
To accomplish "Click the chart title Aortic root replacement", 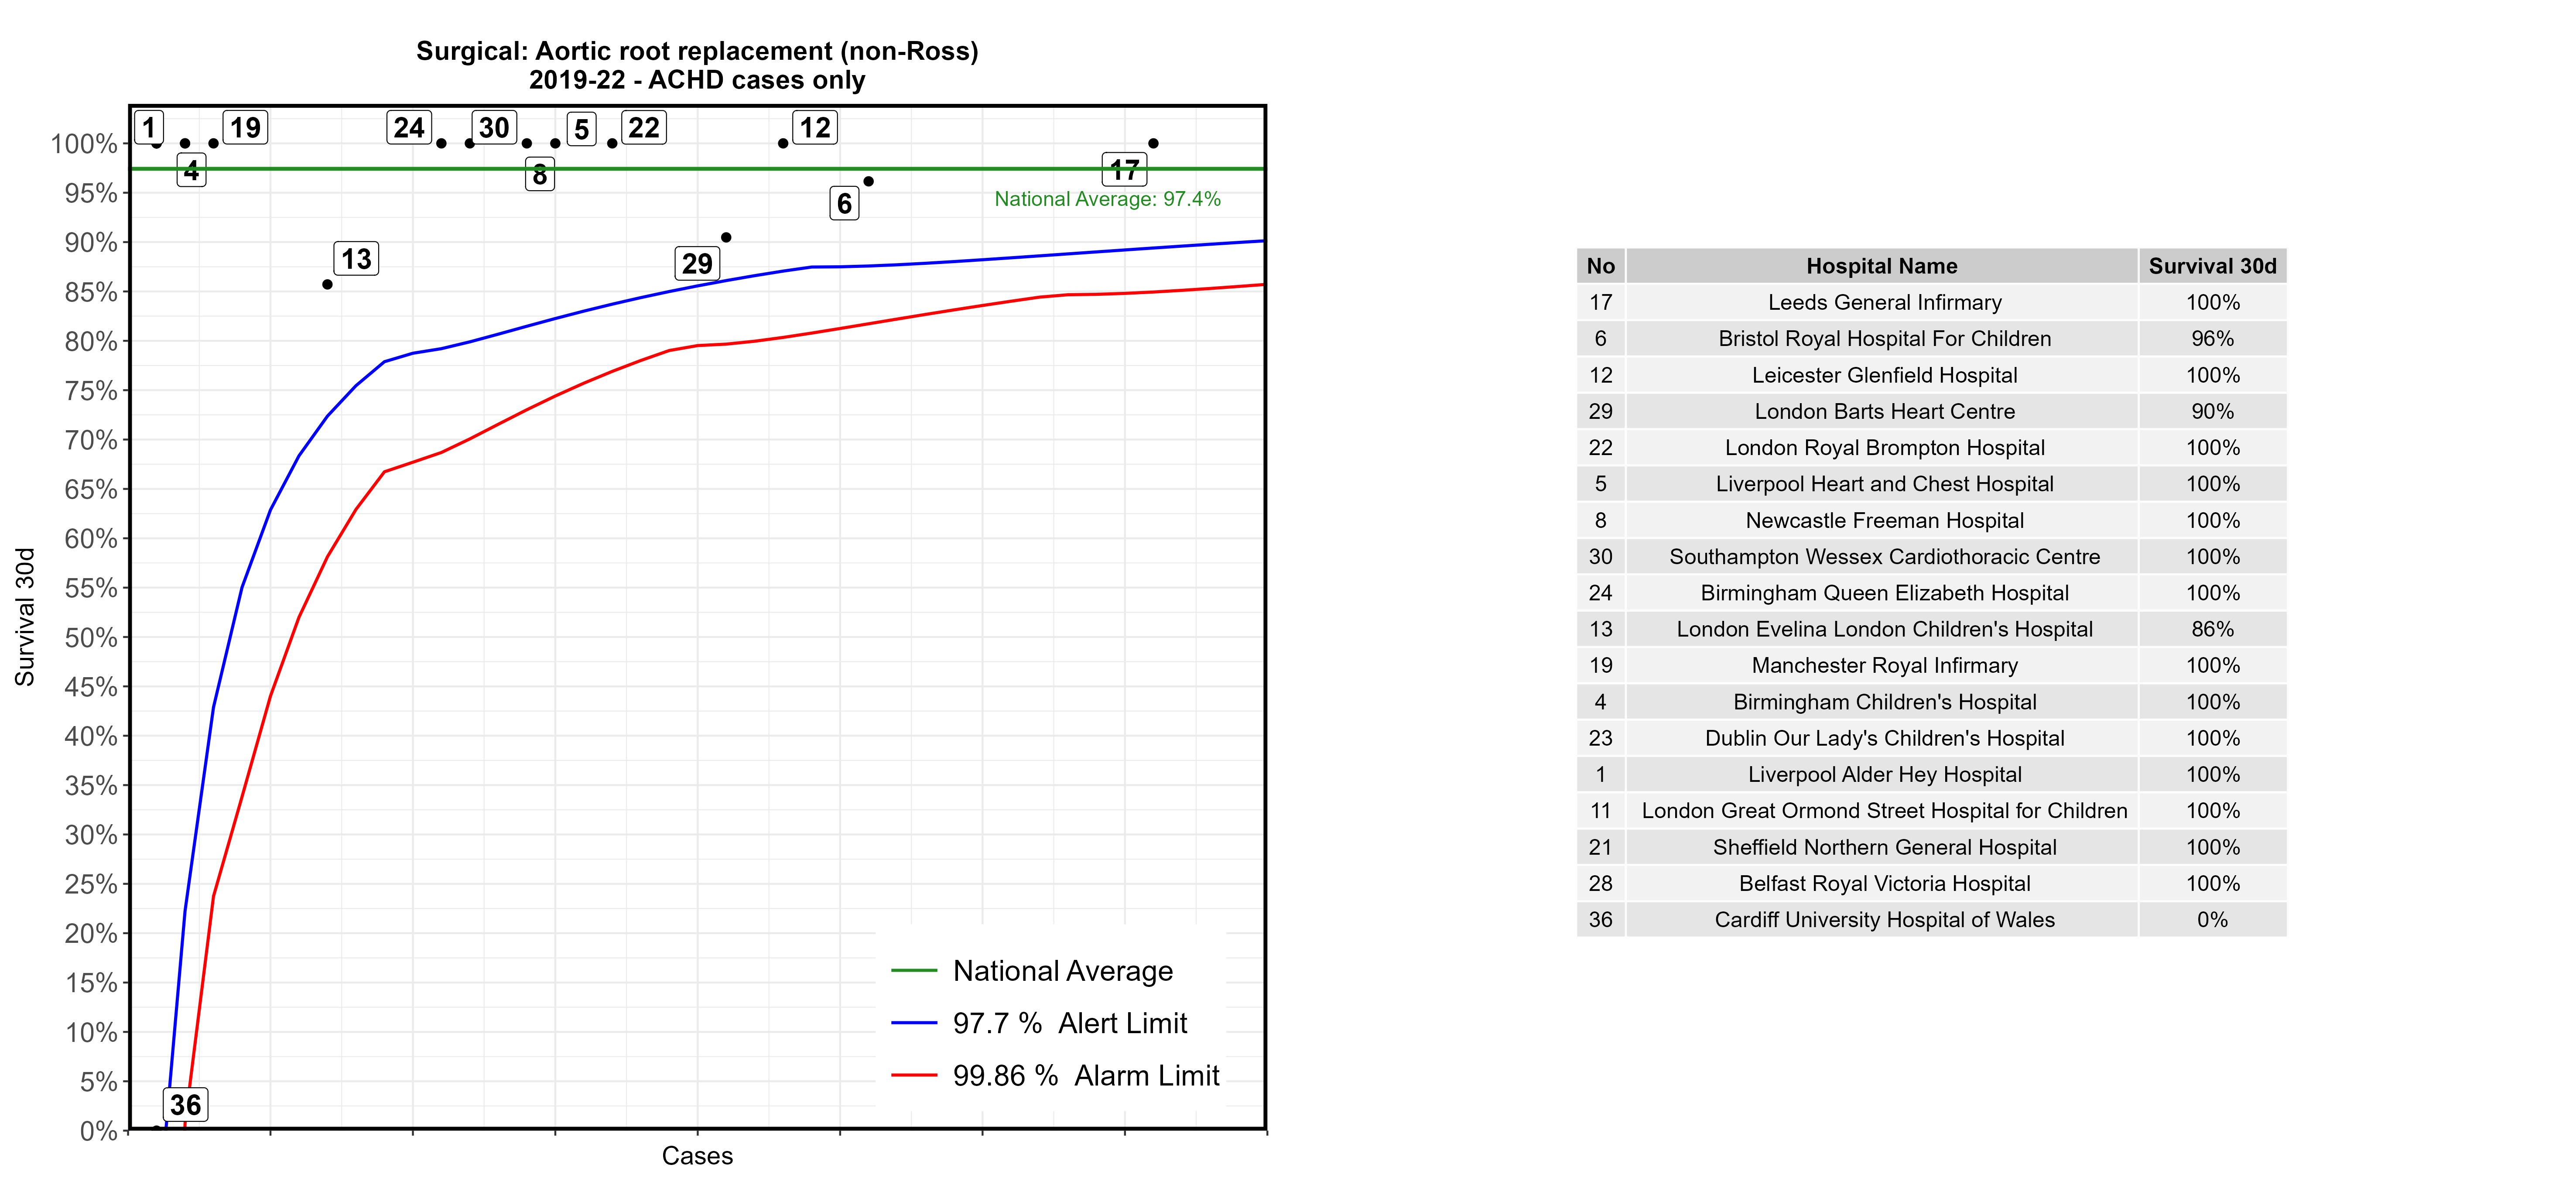I will pyautogui.click(x=697, y=51).
